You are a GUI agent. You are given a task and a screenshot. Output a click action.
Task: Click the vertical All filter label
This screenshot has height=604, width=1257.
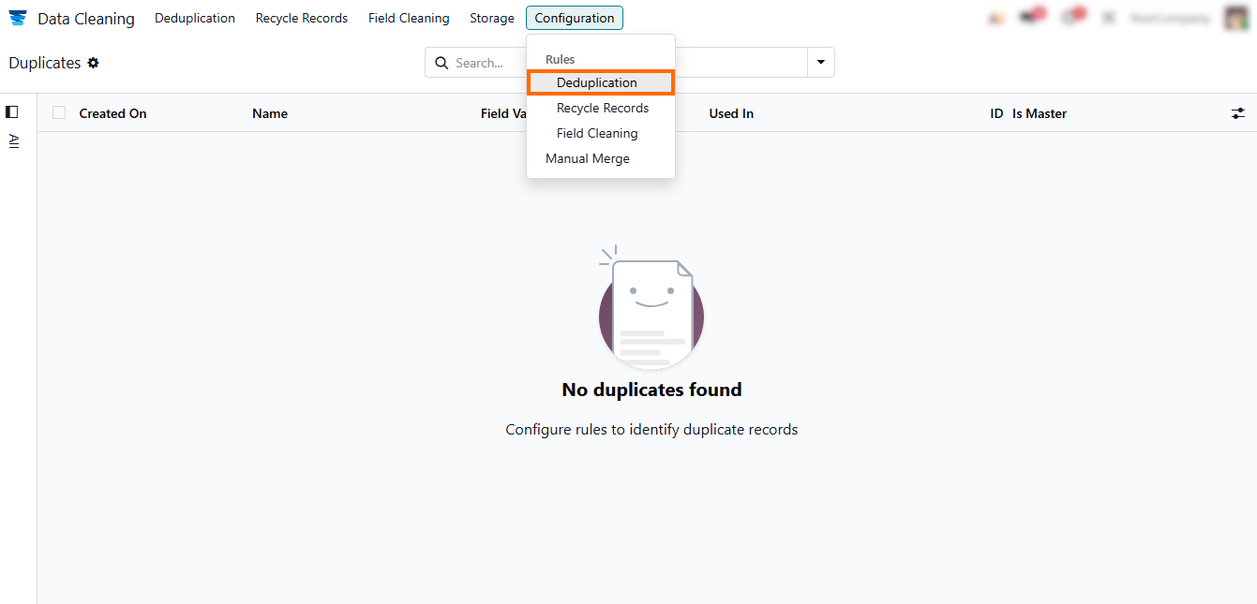click(13, 140)
